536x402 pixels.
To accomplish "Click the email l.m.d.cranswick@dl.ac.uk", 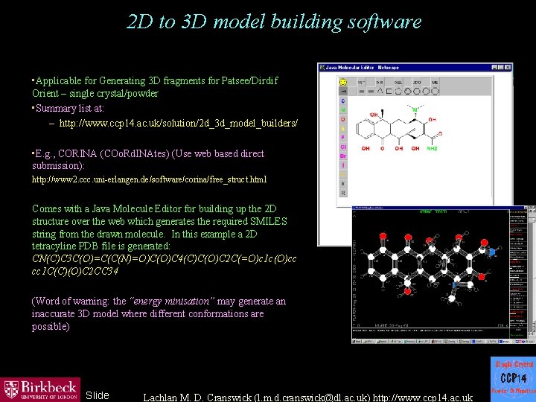I will tap(312, 398).
